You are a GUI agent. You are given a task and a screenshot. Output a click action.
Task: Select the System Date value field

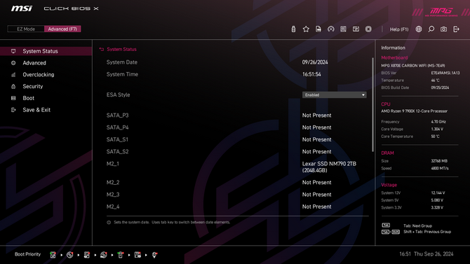pos(315,62)
